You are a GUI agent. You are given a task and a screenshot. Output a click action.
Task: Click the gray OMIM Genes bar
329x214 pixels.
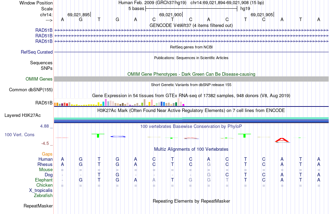point(191,79)
